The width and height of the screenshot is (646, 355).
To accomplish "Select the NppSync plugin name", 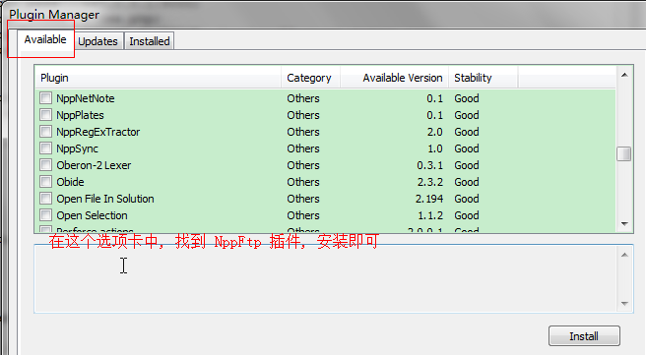I will click(77, 148).
